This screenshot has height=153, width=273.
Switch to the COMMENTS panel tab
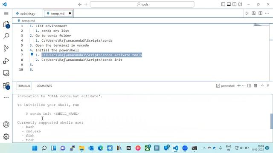[44, 86]
